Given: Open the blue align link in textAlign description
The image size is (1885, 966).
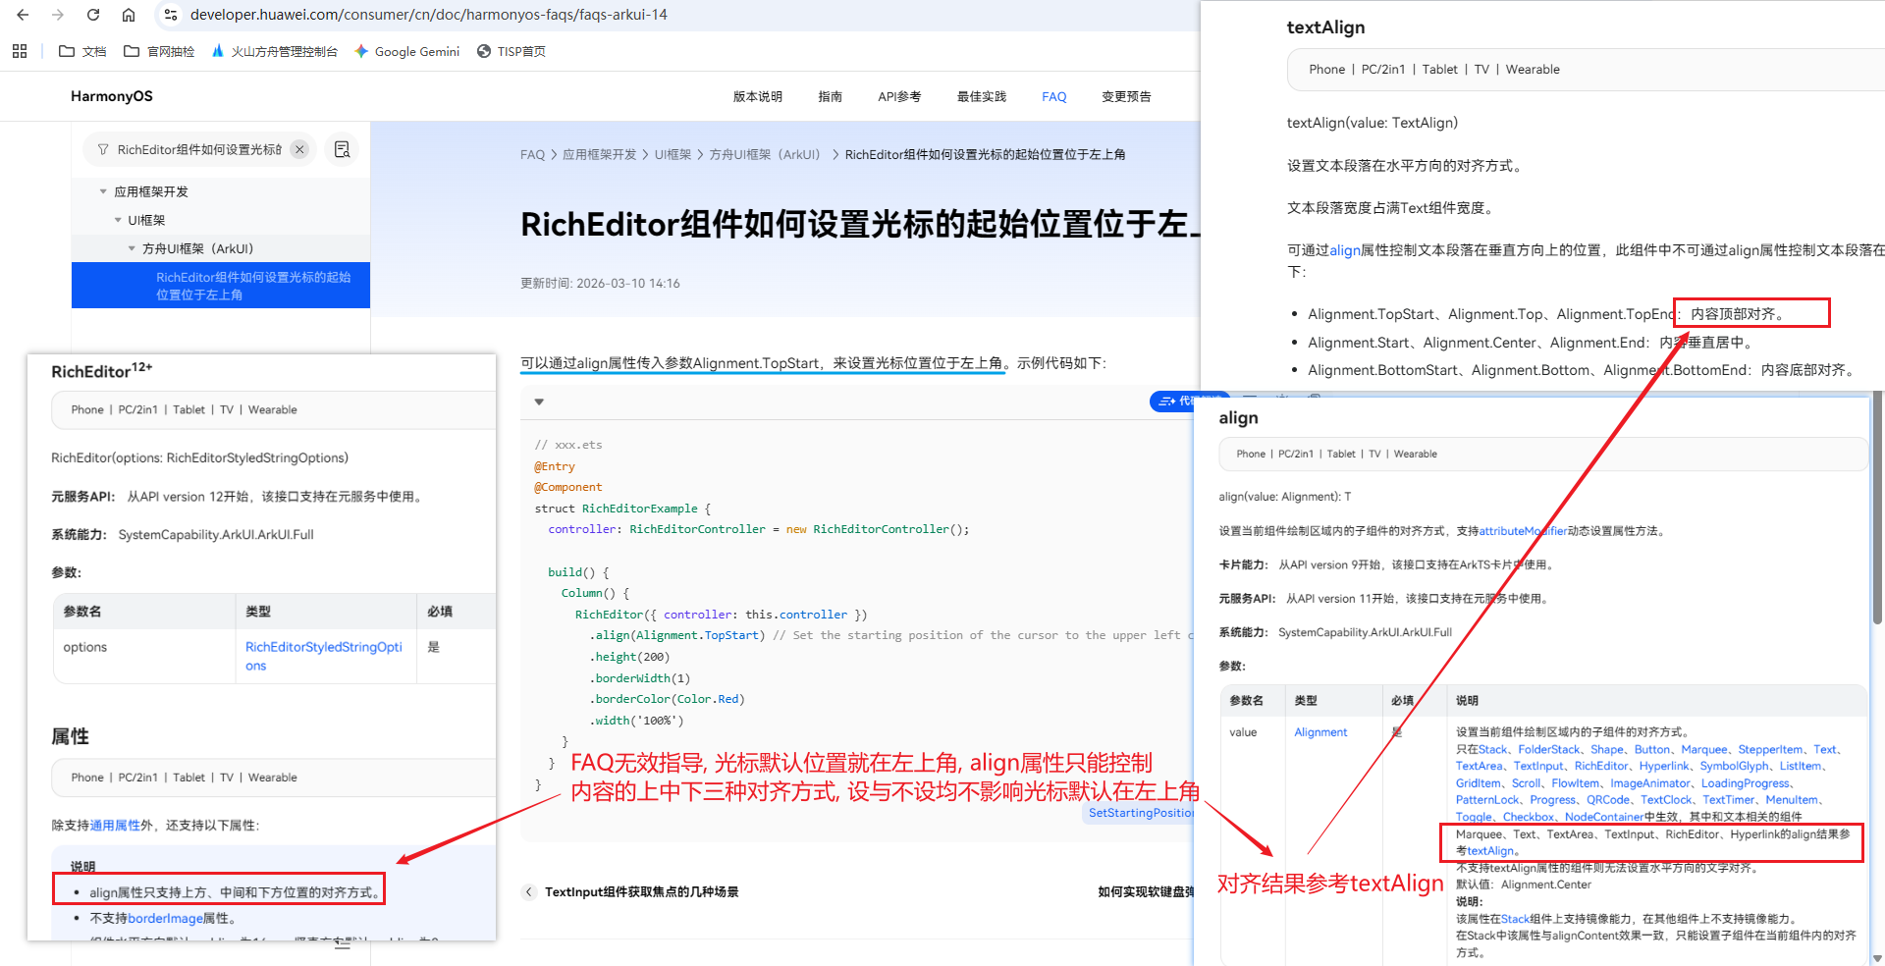Looking at the screenshot, I should pos(1345,250).
